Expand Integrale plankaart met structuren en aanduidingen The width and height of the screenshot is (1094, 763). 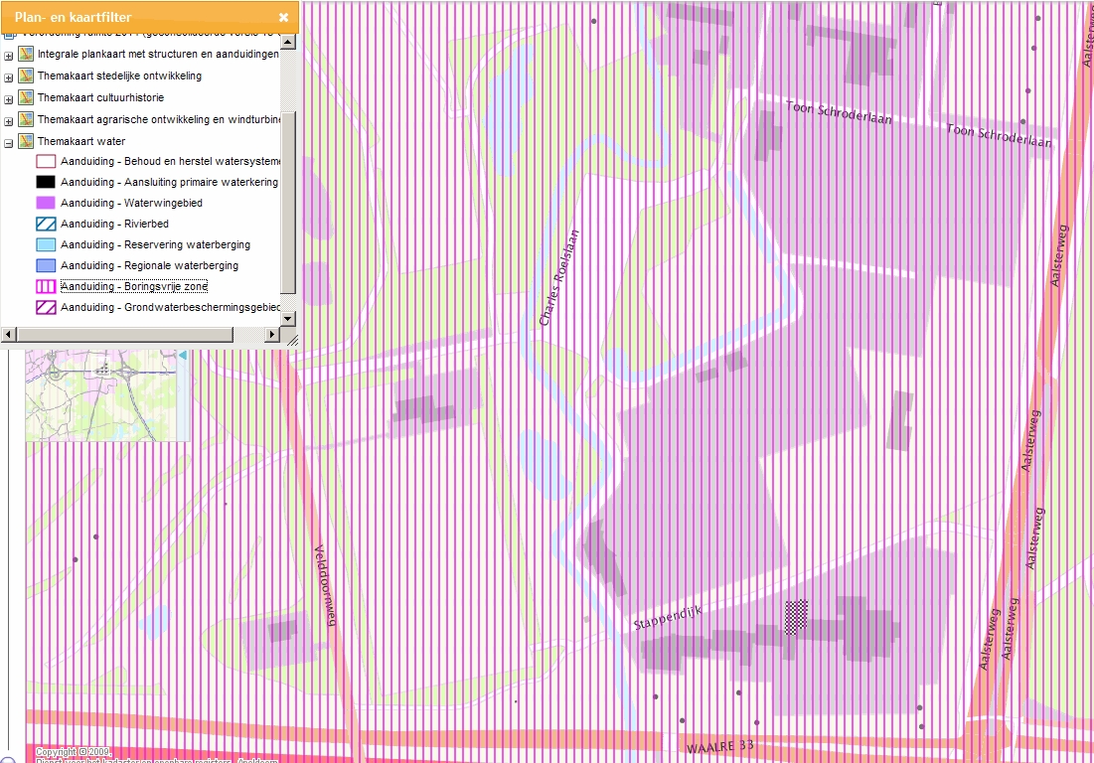tap(8, 56)
